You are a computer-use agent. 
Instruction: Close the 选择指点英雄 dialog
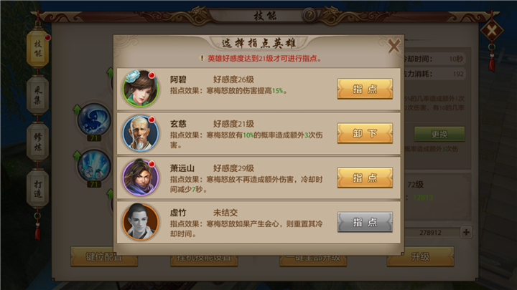(x=393, y=46)
